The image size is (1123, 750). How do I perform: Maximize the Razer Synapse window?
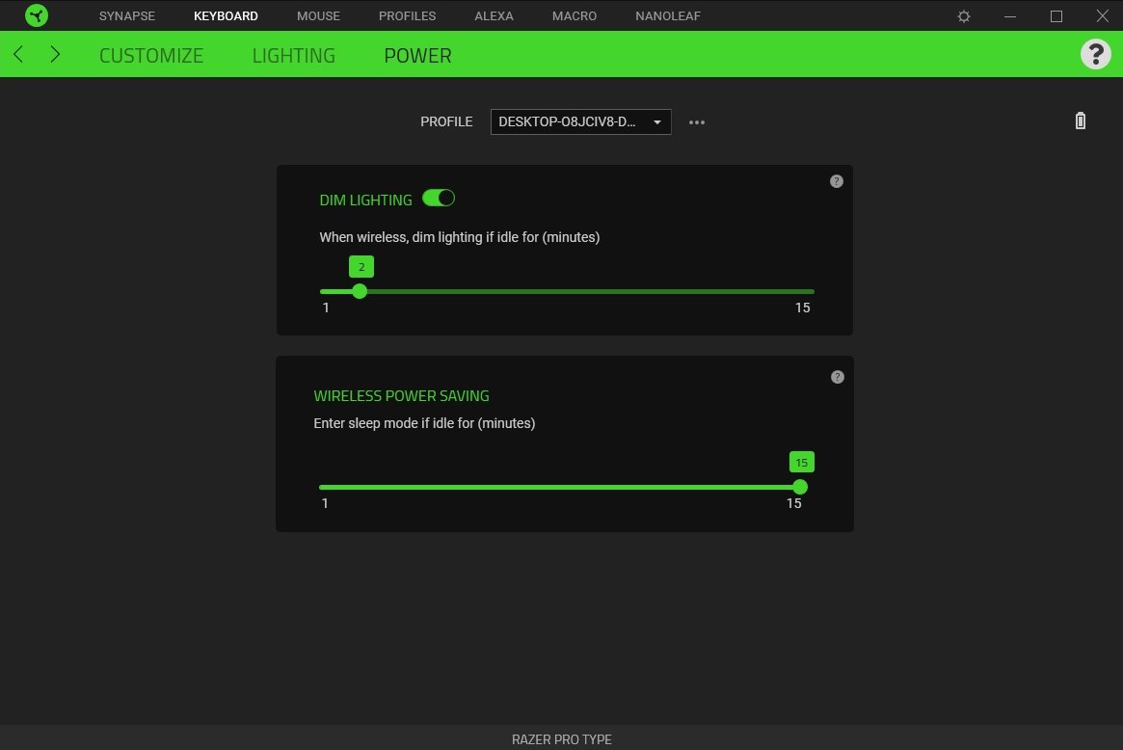click(1056, 15)
